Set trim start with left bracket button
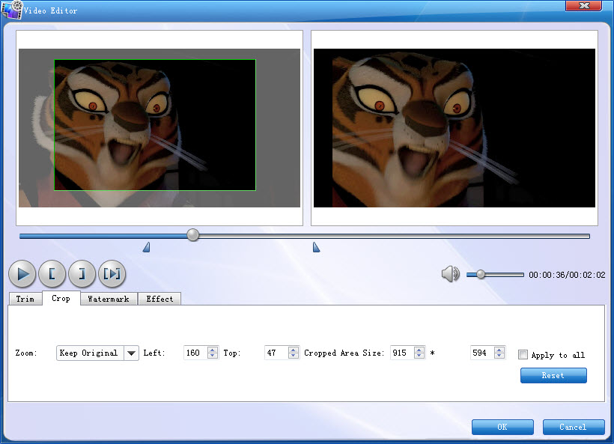The image size is (614, 444). pyautogui.click(x=52, y=274)
